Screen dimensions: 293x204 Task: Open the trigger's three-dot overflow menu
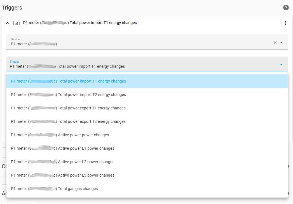coord(285,23)
